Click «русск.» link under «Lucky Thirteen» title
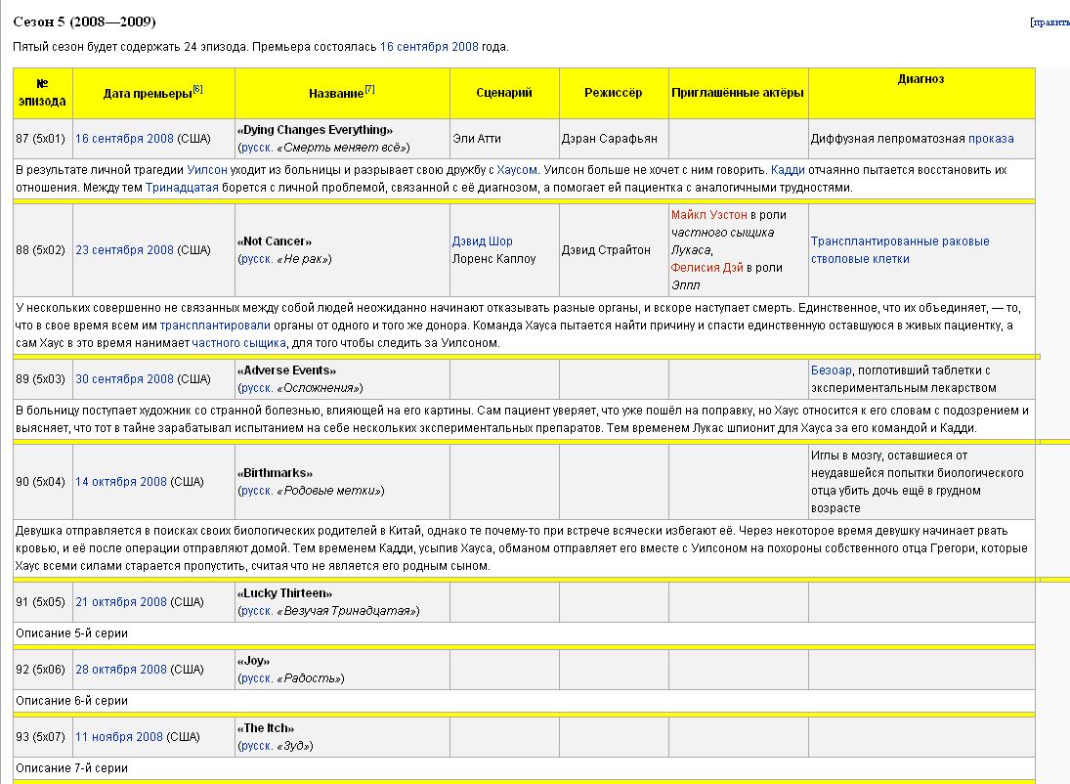The image size is (1070, 784). click(256, 611)
